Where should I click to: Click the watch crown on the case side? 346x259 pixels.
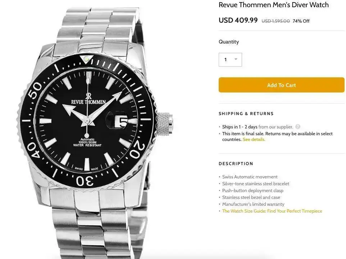pyautogui.click(x=164, y=123)
